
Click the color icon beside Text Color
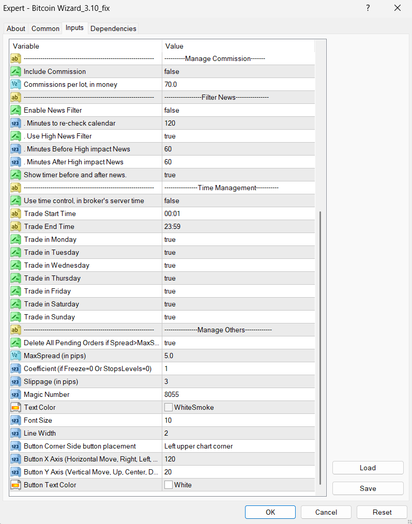coord(16,407)
